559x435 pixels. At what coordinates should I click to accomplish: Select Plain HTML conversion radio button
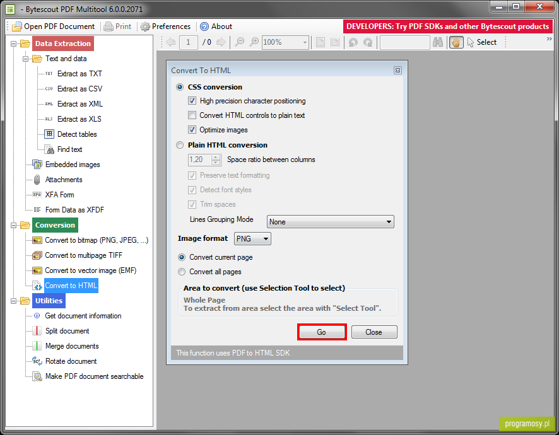(180, 145)
